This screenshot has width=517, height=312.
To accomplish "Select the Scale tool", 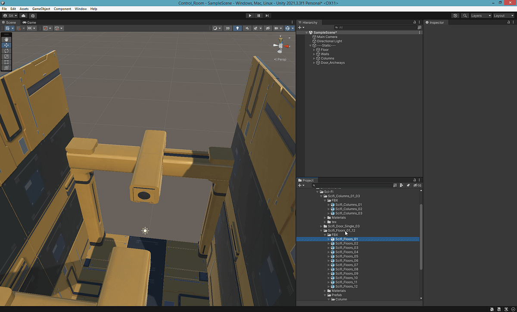I will pyautogui.click(x=6, y=56).
